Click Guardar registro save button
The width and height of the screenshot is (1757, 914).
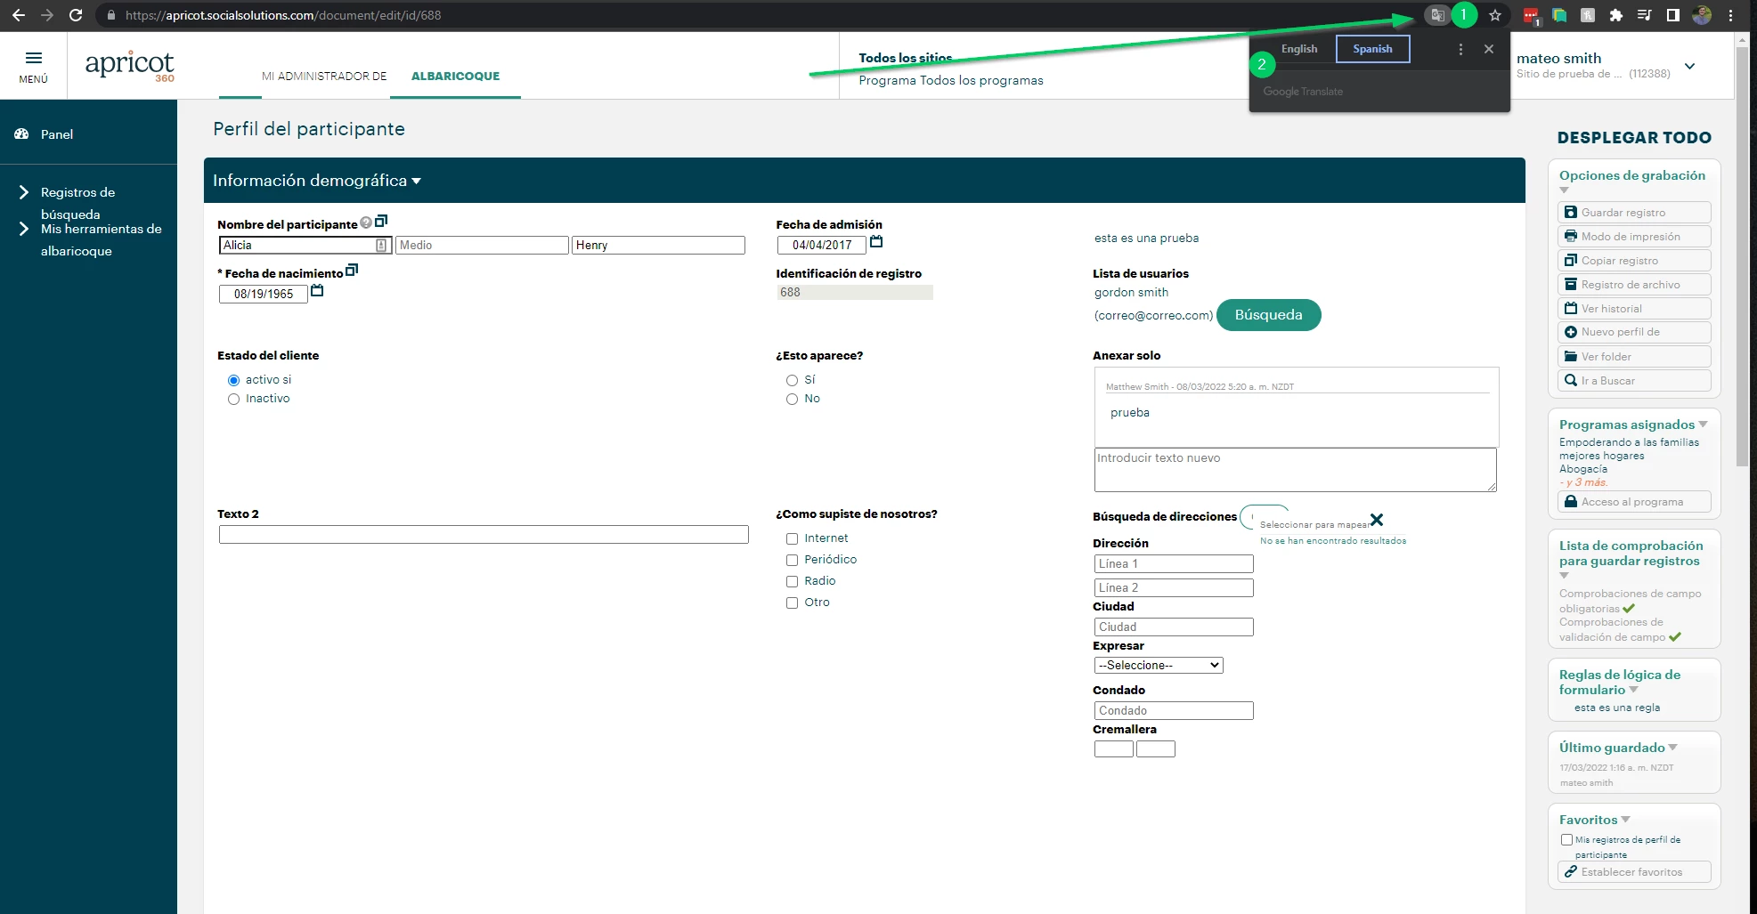[1634, 213]
